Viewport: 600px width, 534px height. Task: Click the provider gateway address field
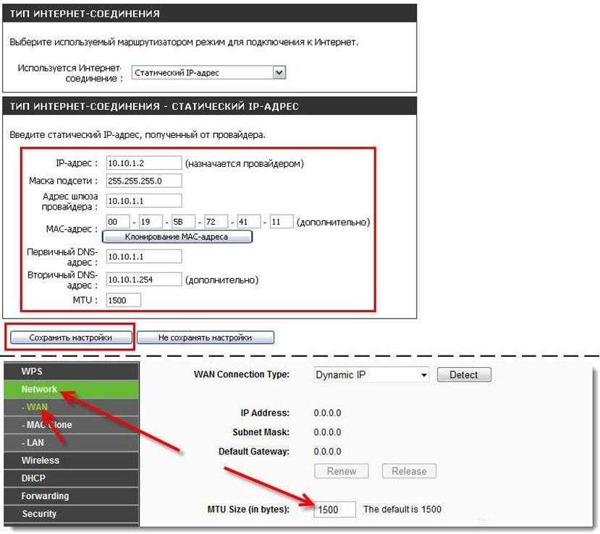coord(143,201)
